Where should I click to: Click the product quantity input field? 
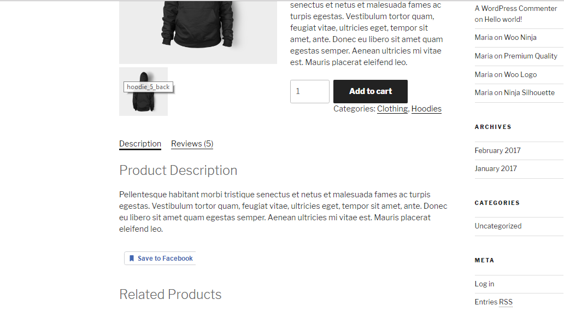pos(309,91)
